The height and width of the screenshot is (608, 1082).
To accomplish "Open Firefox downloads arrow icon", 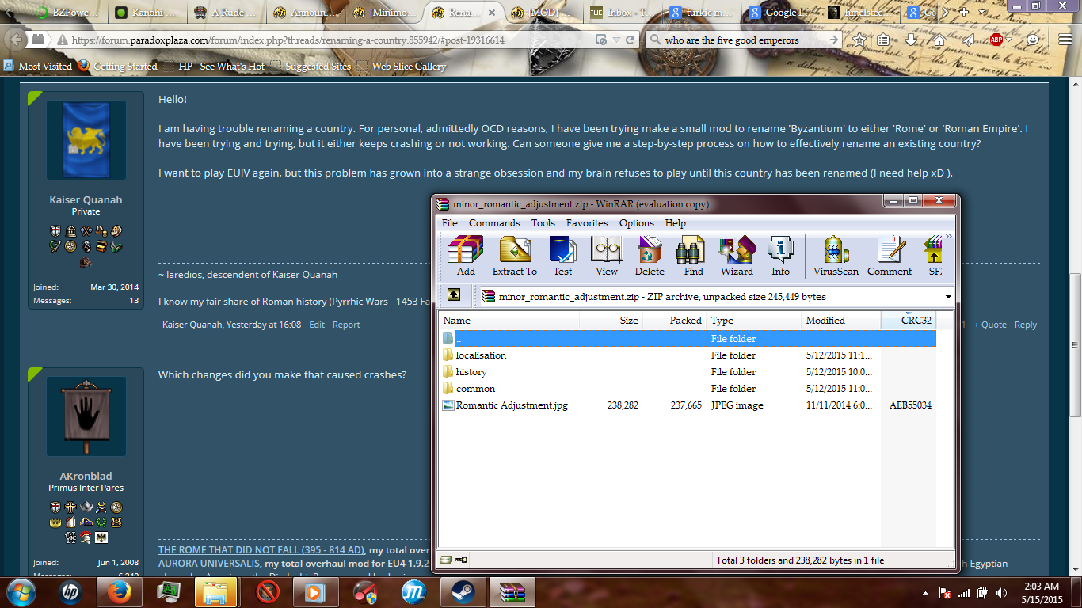I will point(911,40).
